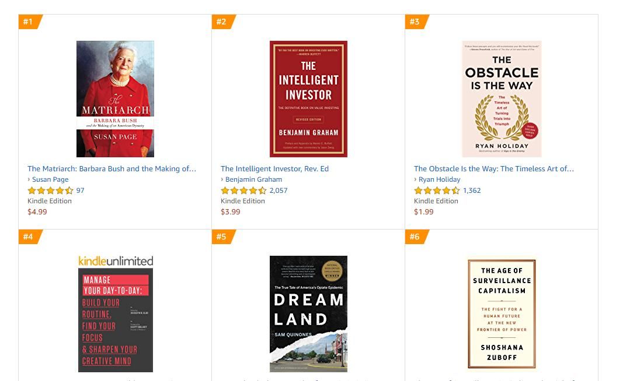Click star rating for The Intelligent Investor

pos(243,190)
